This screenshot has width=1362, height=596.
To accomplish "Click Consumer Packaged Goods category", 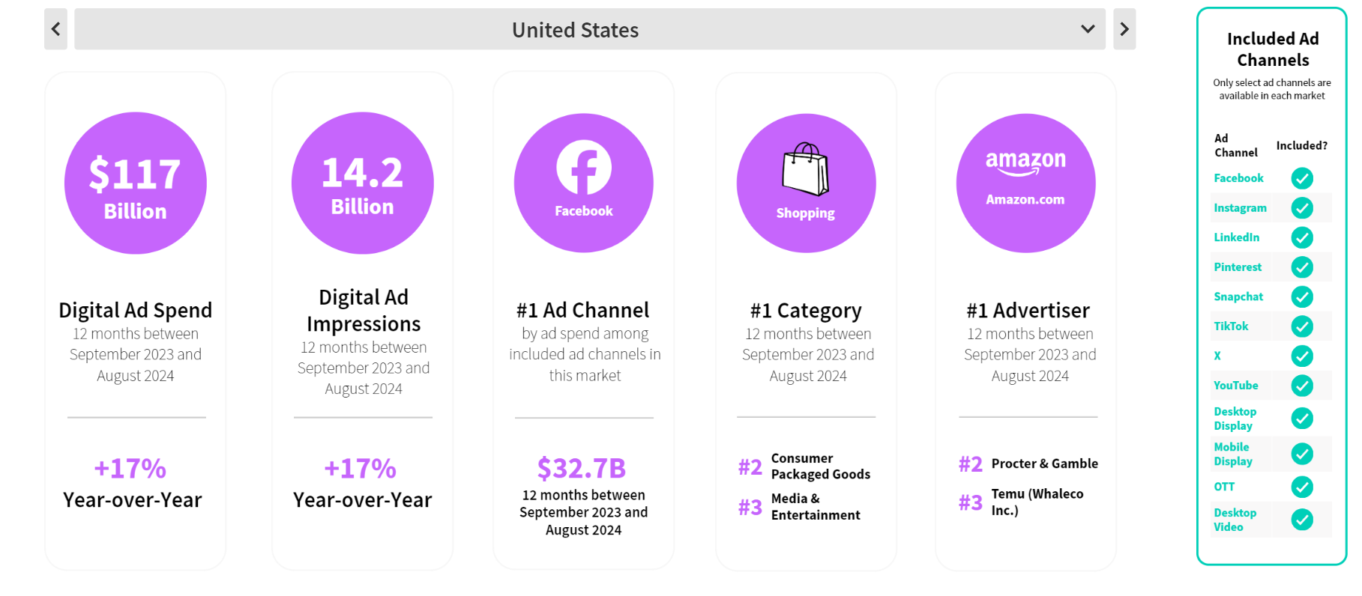I will 821,466.
